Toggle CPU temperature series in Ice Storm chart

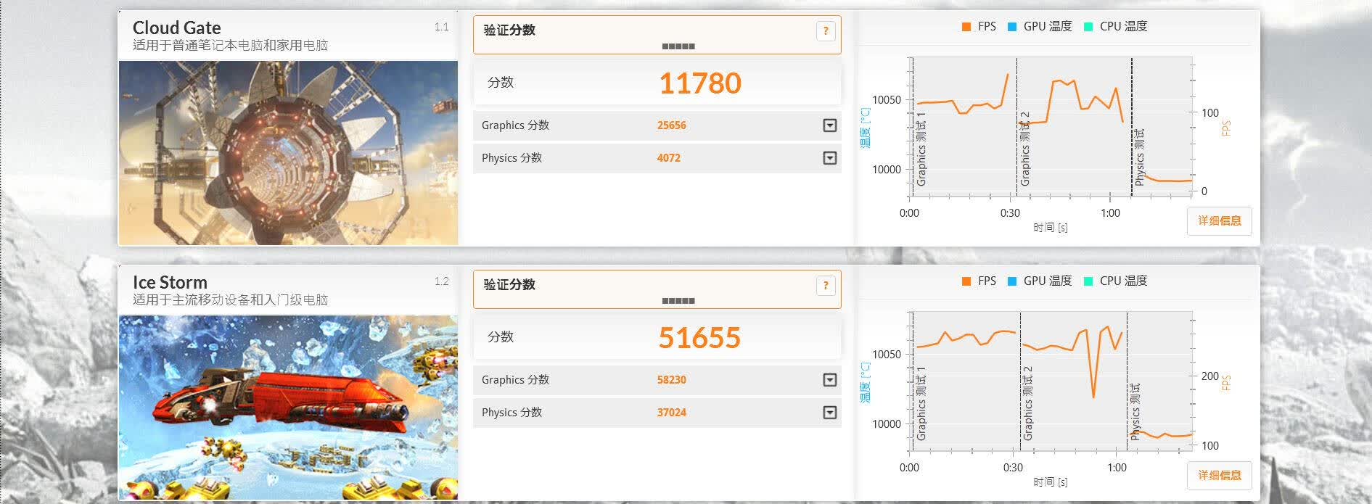(1115, 281)
